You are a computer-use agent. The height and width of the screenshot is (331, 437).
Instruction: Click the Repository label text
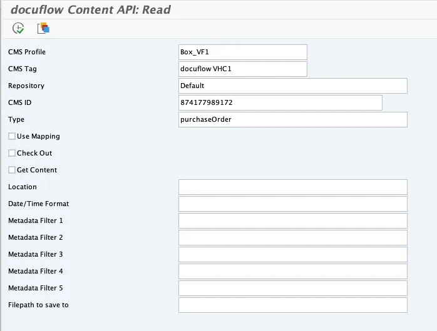coord(26,86)
